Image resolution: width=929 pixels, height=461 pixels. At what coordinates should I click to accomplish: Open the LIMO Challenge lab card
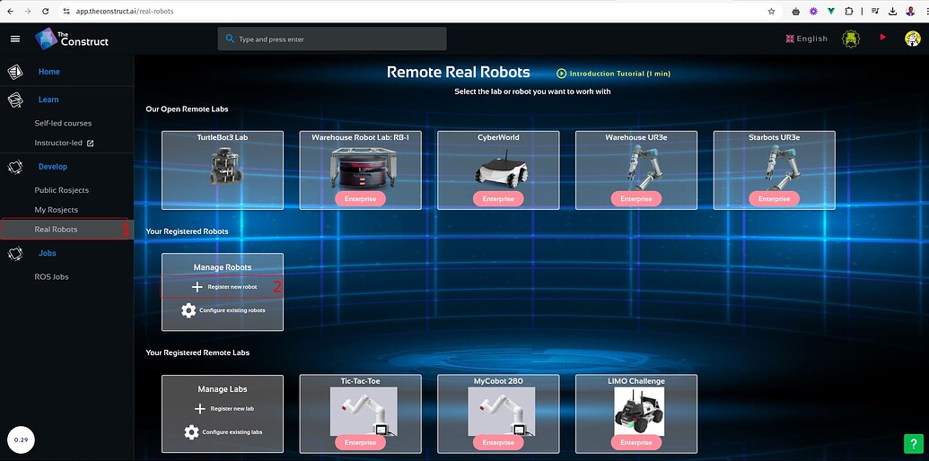636,413
